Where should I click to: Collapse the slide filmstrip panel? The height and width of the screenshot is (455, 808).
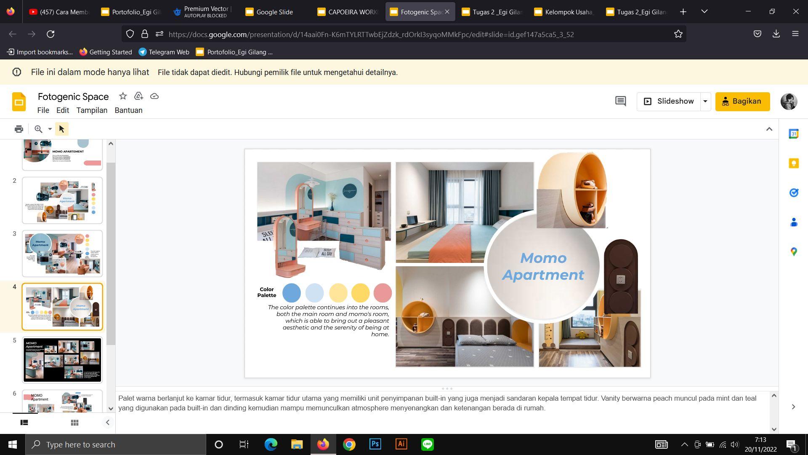(107, 423)
